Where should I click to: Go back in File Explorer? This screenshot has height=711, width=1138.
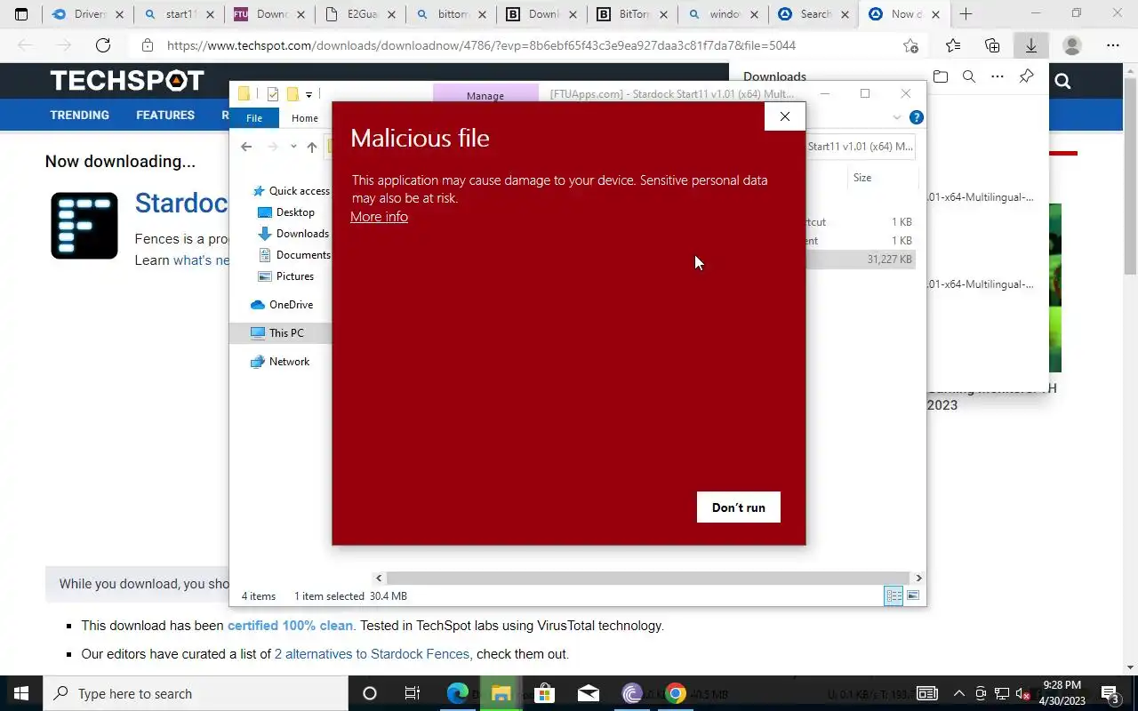point(246,147)
